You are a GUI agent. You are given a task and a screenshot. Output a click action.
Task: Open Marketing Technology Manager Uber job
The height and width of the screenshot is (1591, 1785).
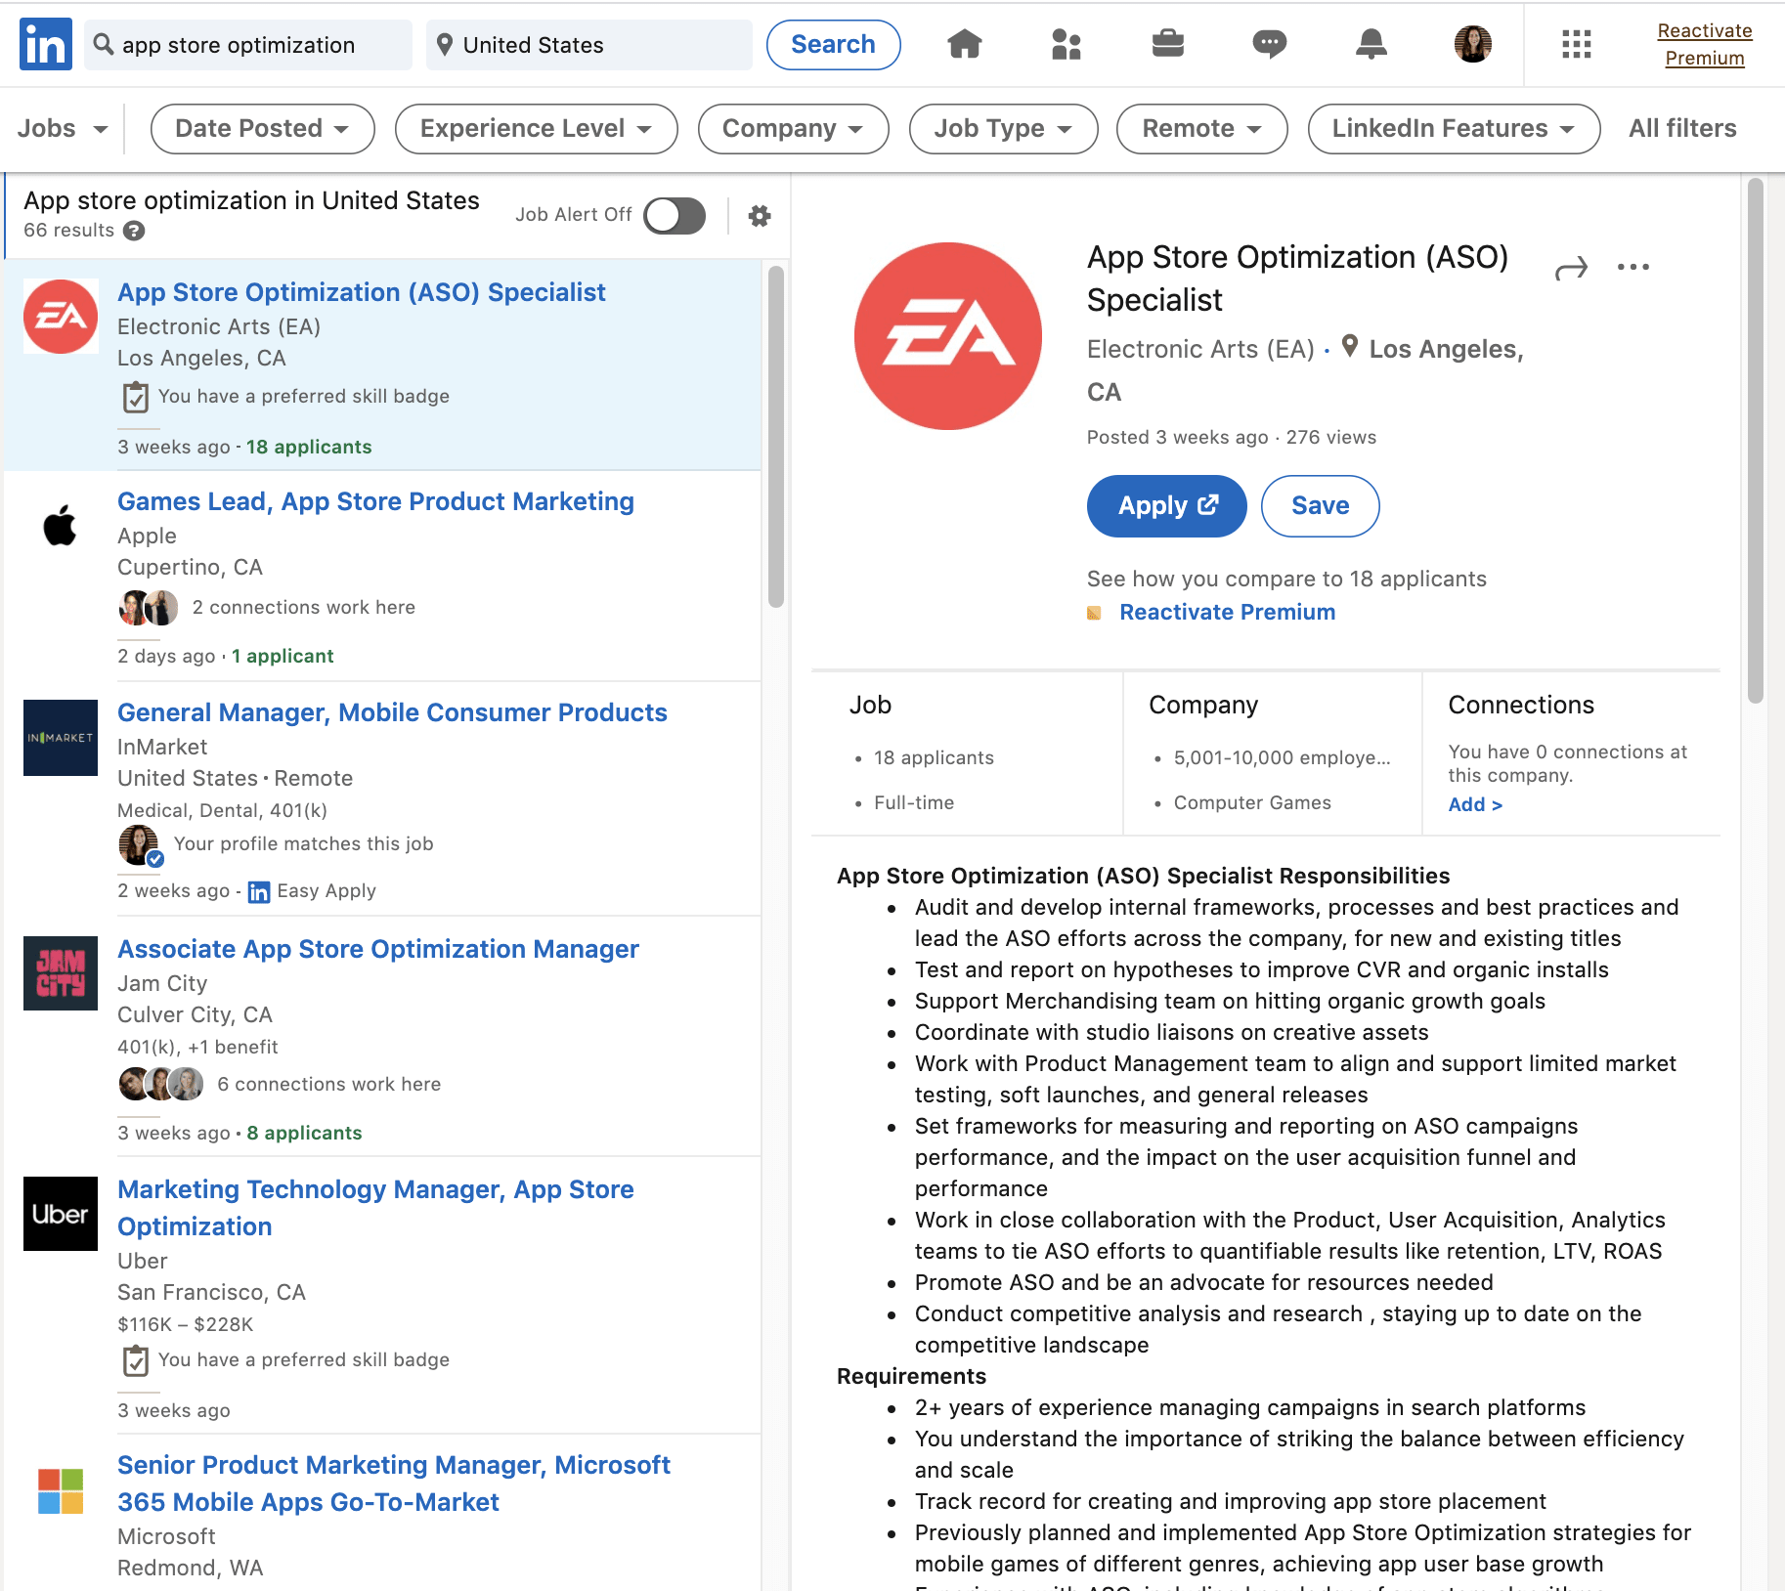(375, 1209)
